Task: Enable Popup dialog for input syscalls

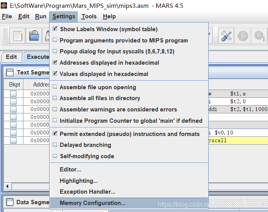Action: tap(129, 51)
